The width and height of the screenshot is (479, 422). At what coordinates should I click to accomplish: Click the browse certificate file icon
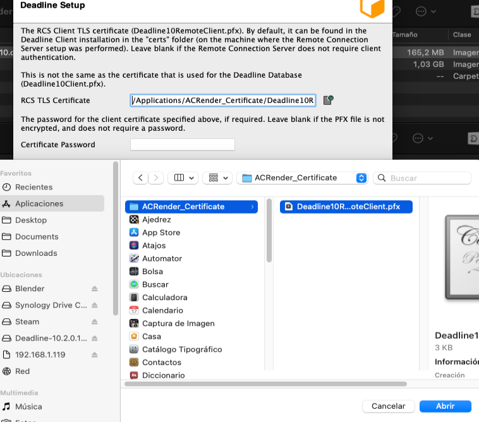pos(328,100)
